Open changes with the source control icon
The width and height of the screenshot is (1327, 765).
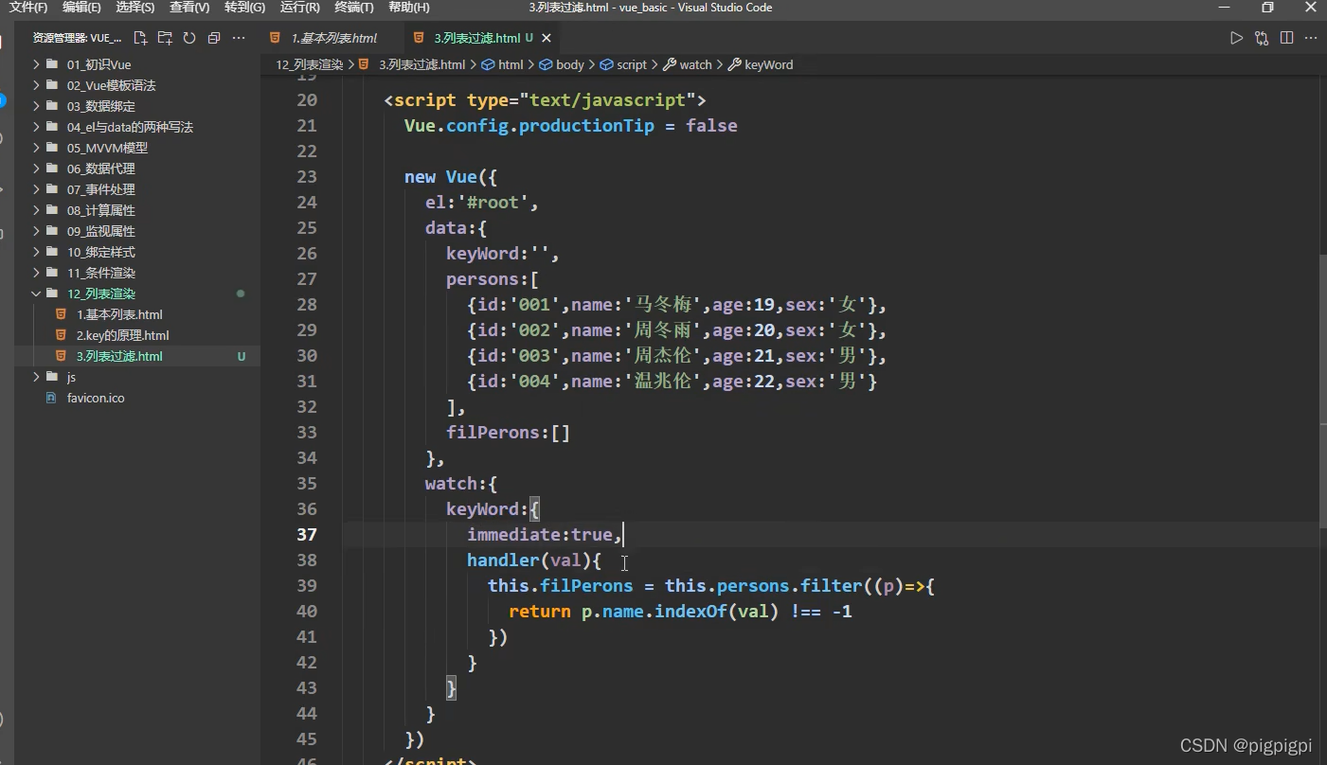(1262, 38)
